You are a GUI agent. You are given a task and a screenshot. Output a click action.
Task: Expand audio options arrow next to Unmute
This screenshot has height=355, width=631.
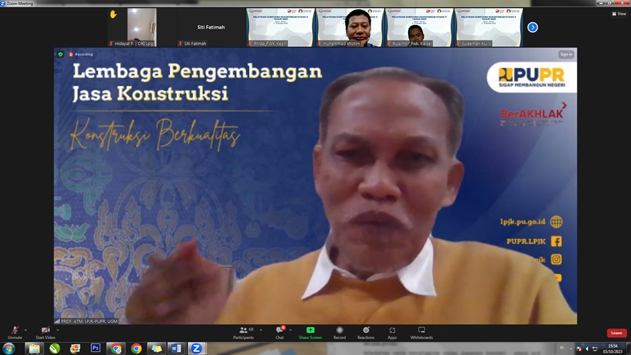(26, 329)
